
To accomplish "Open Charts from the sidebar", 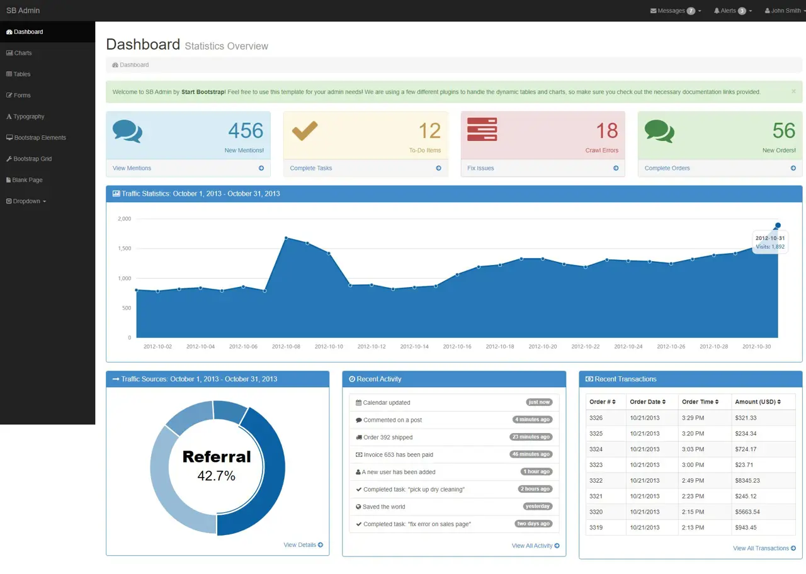I will click(x=23, y=53).
